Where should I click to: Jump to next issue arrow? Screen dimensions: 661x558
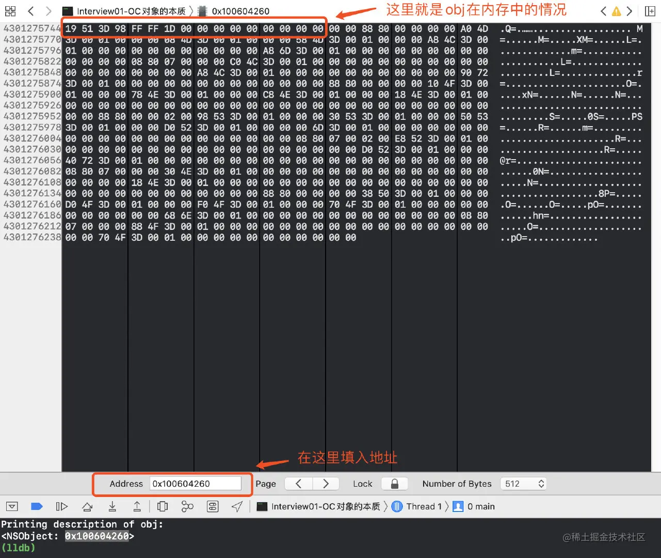pyautogui.click(x=629, y=11)
